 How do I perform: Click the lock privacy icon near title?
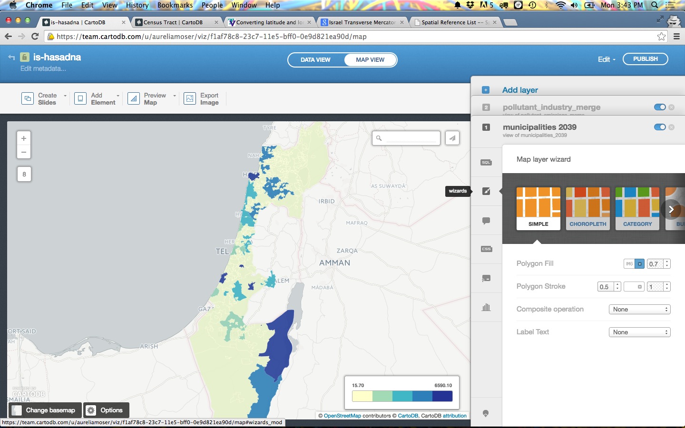(25, 58)
